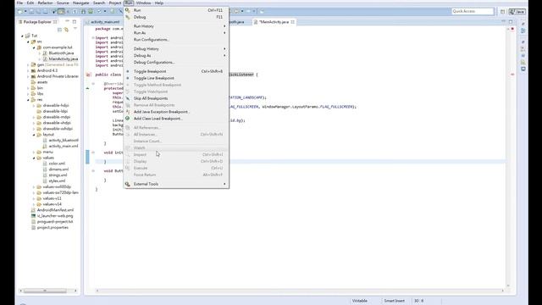Click the Writable status bar entry
This screenshot has width=542, height=305.
360,301
